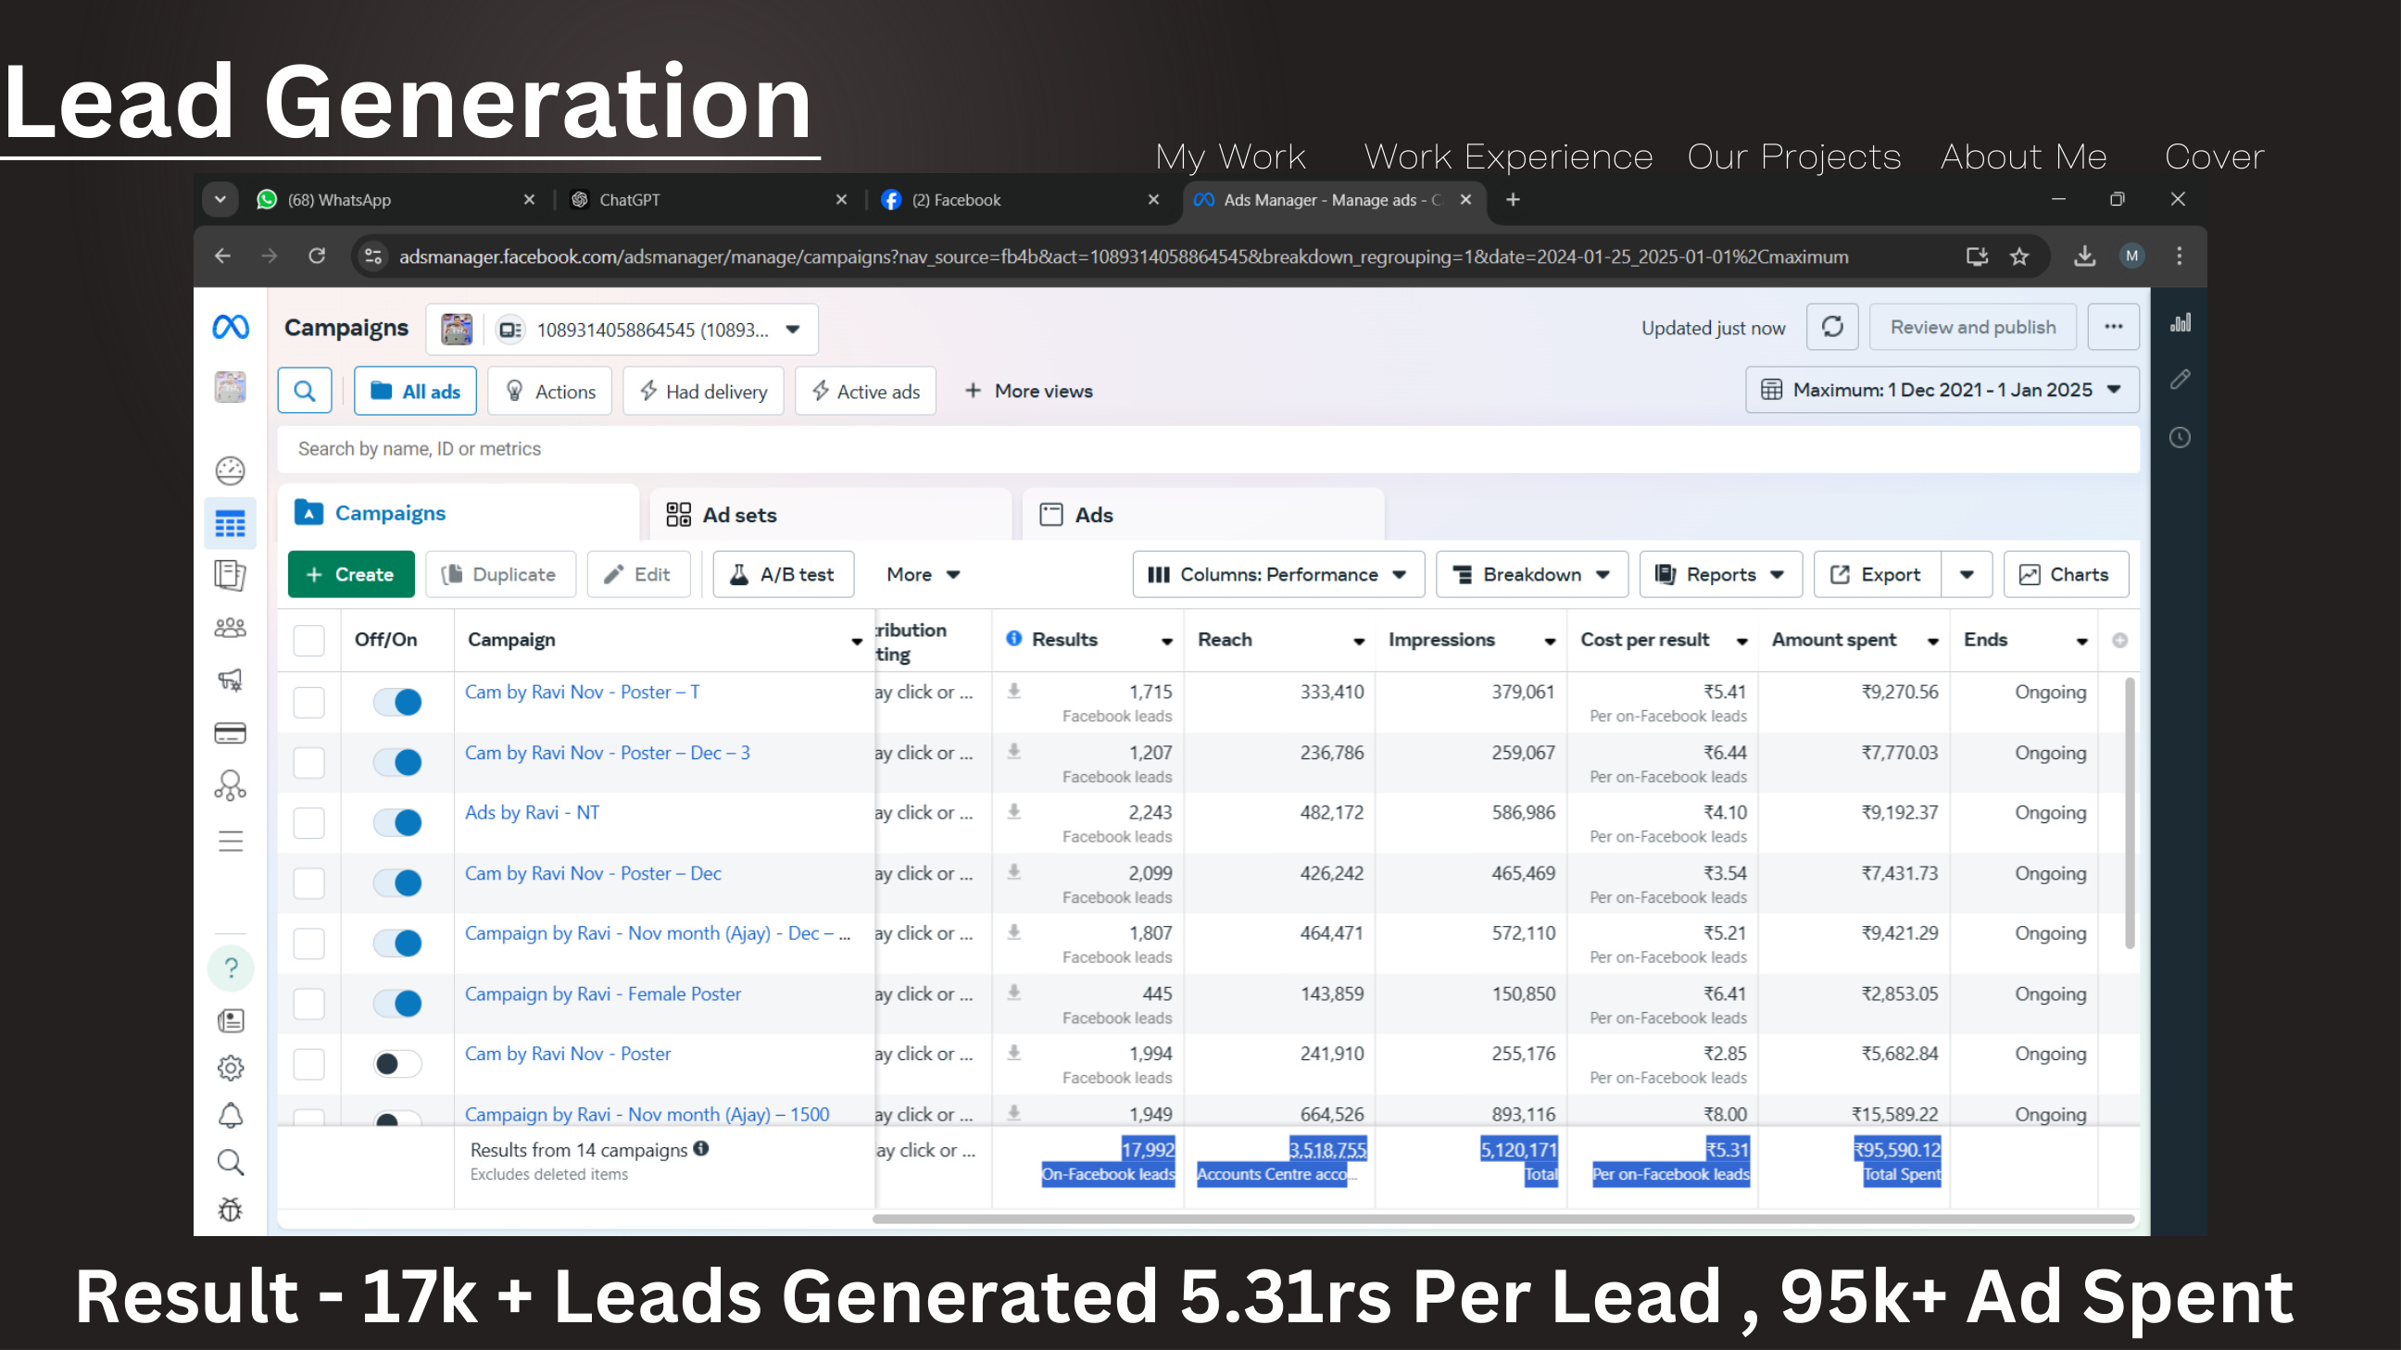Image resolution: width=2401 pixels, height=1350 pixels.
Task: Open the edit pencil icon on right rail
Action: (2181, 380)
